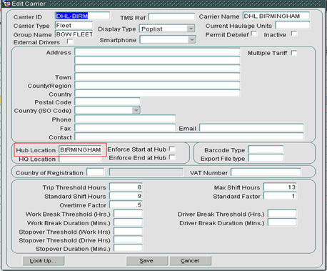Viewport: 327px width, 271px height.
Task: Click the Contact field
Action: [189, 137]
